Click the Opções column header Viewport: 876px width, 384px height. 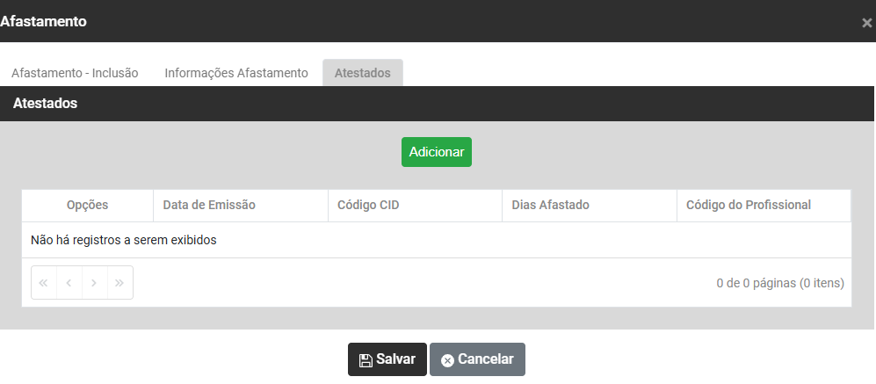[87, 206]
